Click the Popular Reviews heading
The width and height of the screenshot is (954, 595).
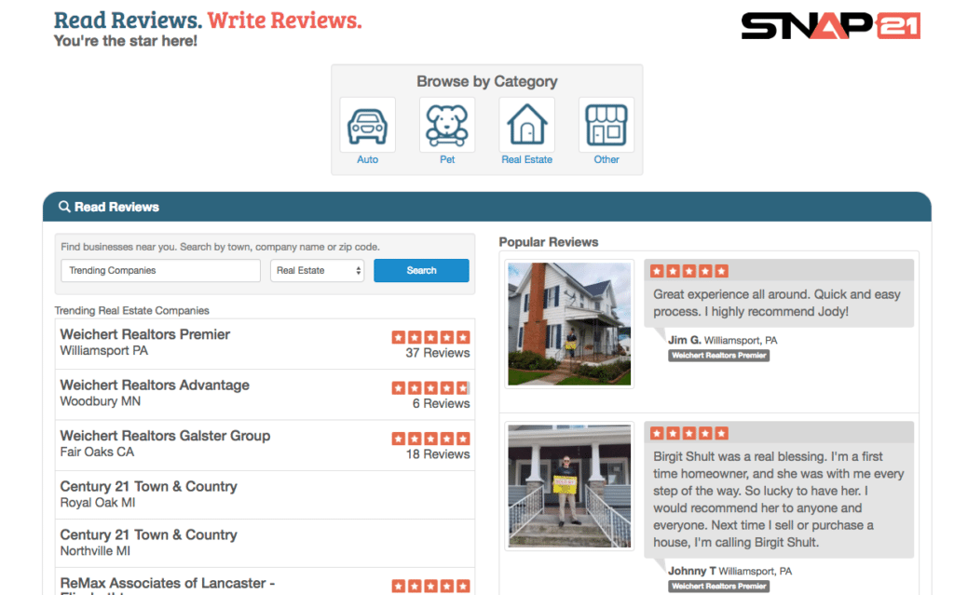coord(549,242)
